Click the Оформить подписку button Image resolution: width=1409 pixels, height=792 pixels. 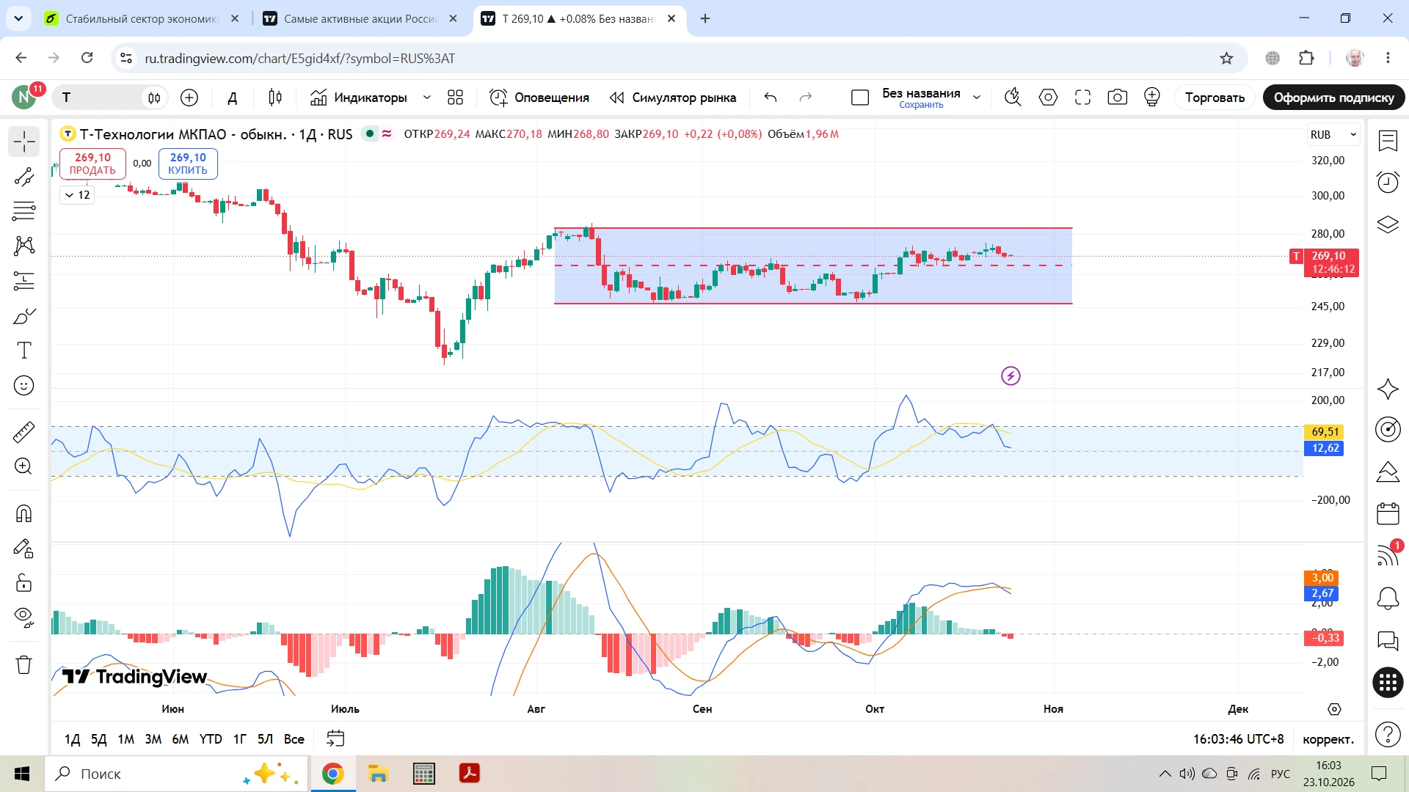click(1333, 98)
